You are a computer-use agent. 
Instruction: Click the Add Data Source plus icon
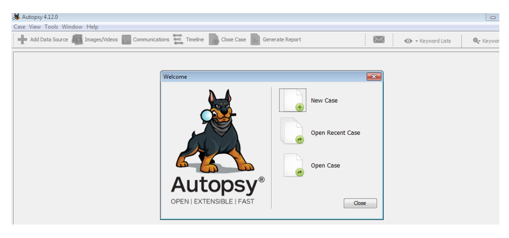[22, 39]
